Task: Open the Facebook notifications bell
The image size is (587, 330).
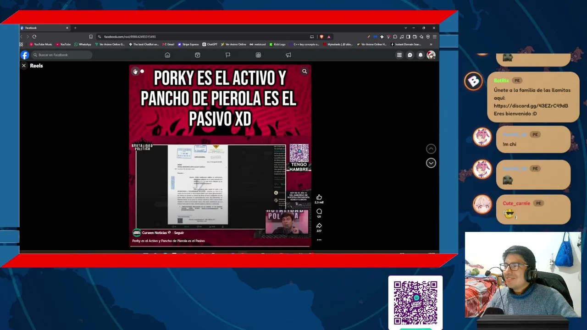Action: point(421,55)
